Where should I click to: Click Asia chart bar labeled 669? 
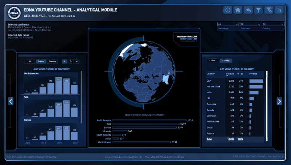(59, 110)
